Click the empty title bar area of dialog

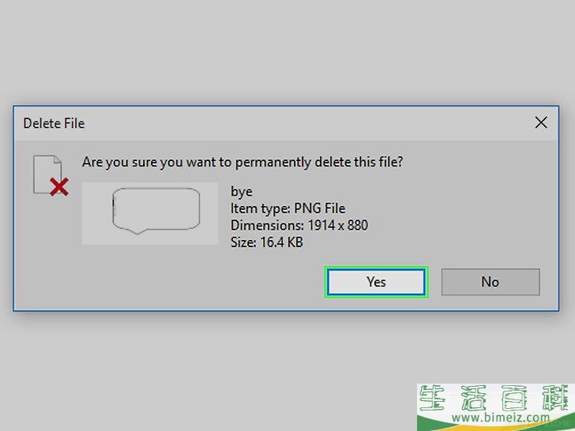pyautogui.click(x=308, y=123)
